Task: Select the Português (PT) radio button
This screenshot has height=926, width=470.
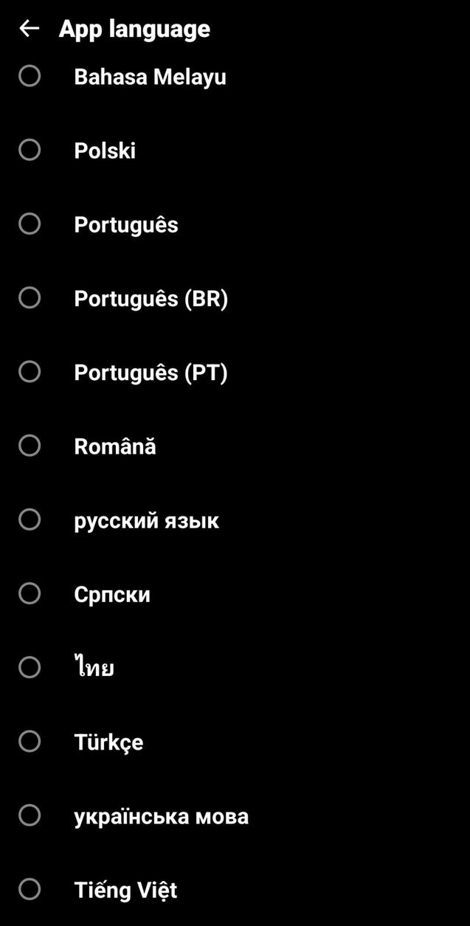Action: coord(29,371)
